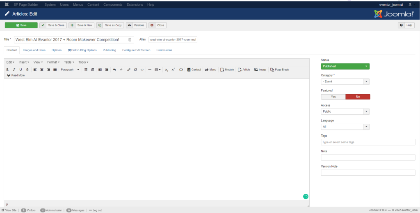The width and height of the screenshot is (420, 213).
Task: Open the editor Insert menu
Action: [x=24, y=62]
